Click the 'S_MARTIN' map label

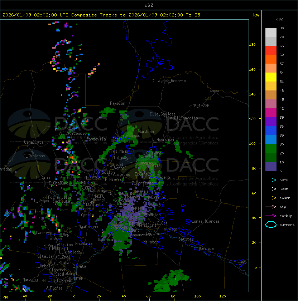click(135, 208)
